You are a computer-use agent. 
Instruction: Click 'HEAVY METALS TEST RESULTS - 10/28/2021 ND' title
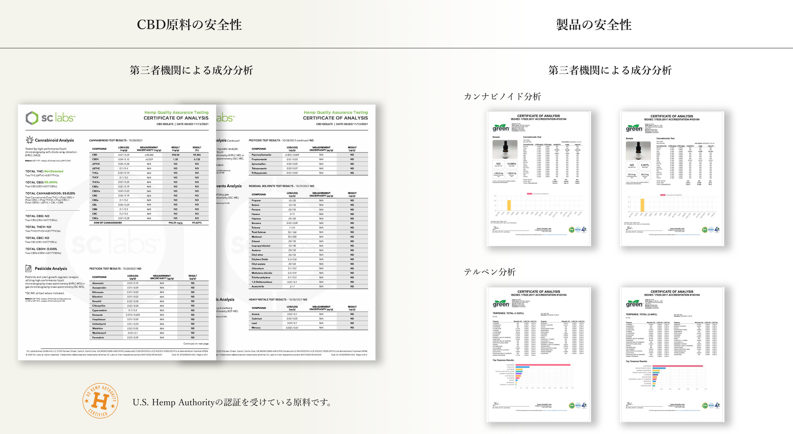278,300
